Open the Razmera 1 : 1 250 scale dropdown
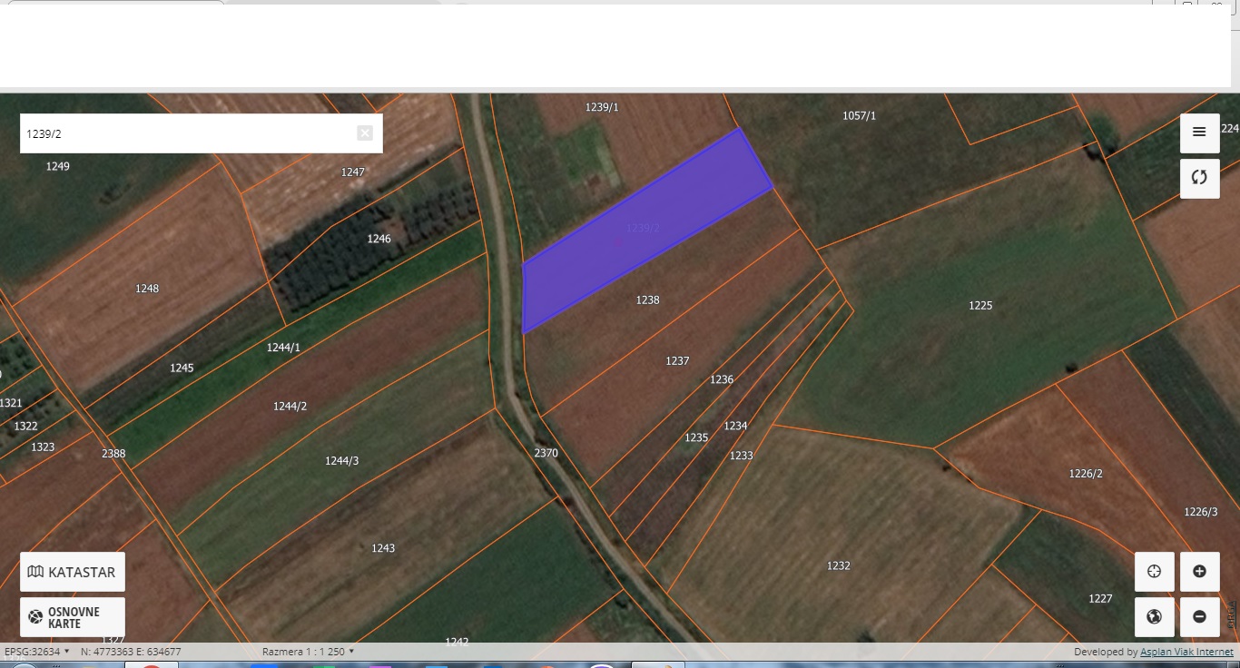1240x668 pixels. pyautogui.click(x=308, y=652)
